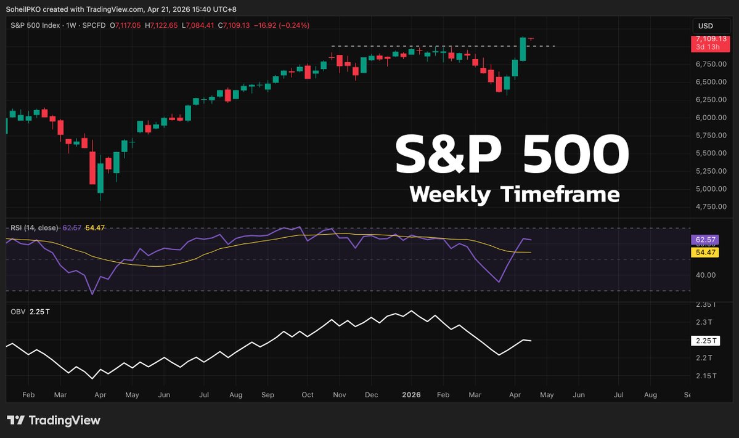The image size is (739, 438).
Task: Click the 2.3 T OBV axis label
Action: [x=704, y=322]
